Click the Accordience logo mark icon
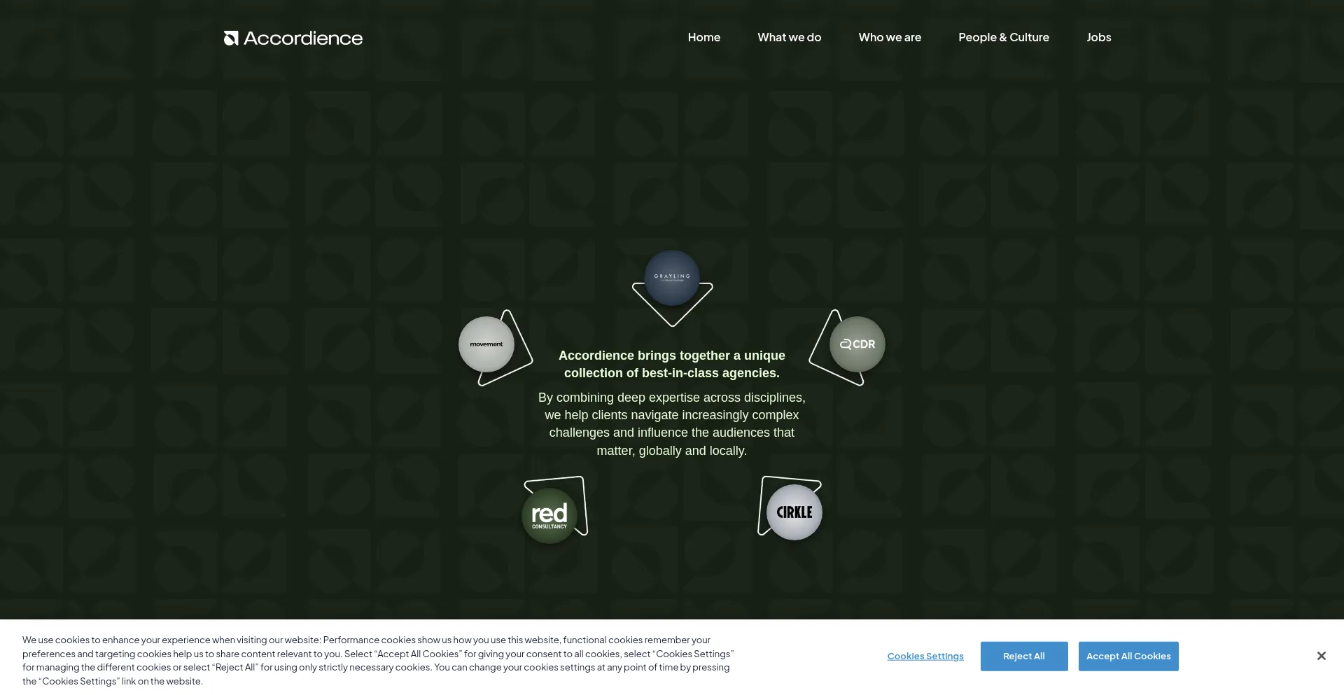 click(231, 38)
